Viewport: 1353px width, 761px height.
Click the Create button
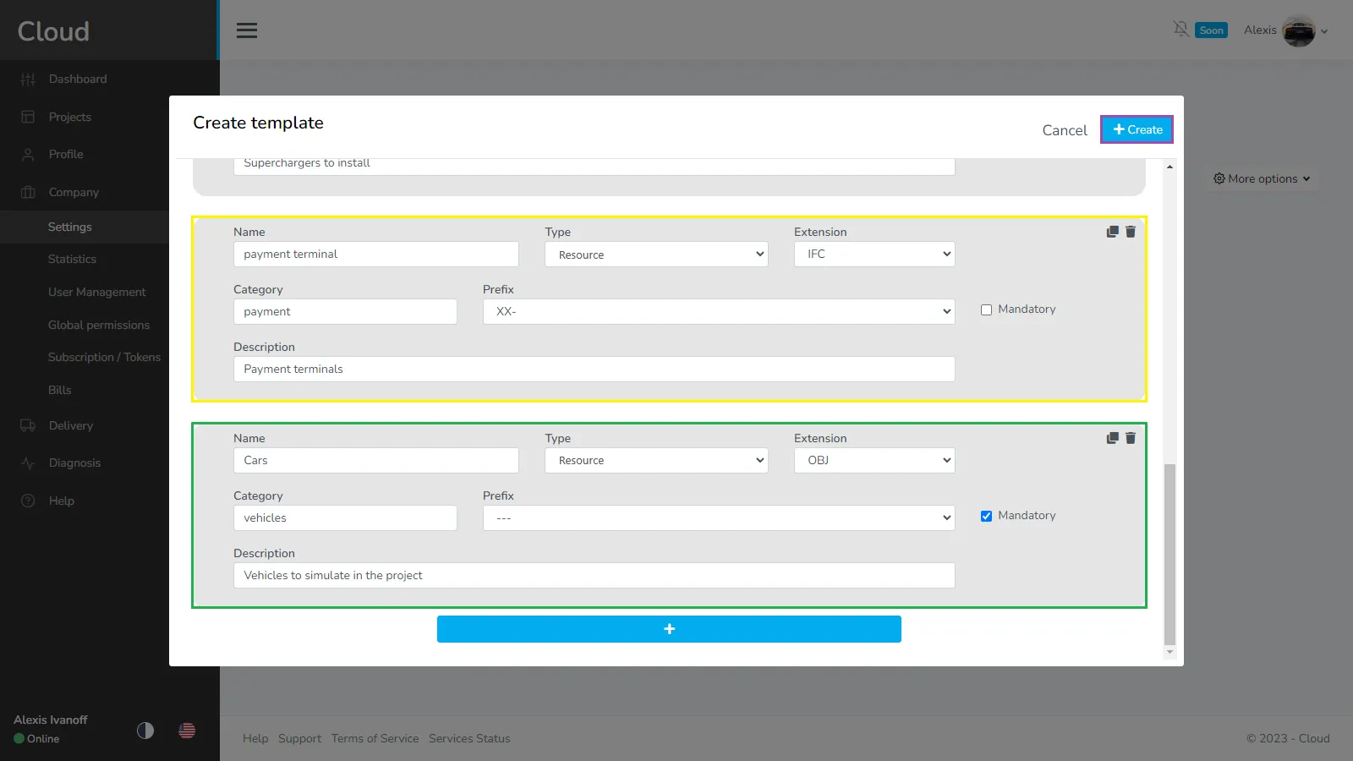pyautogui.click(x=1137, y=129)
